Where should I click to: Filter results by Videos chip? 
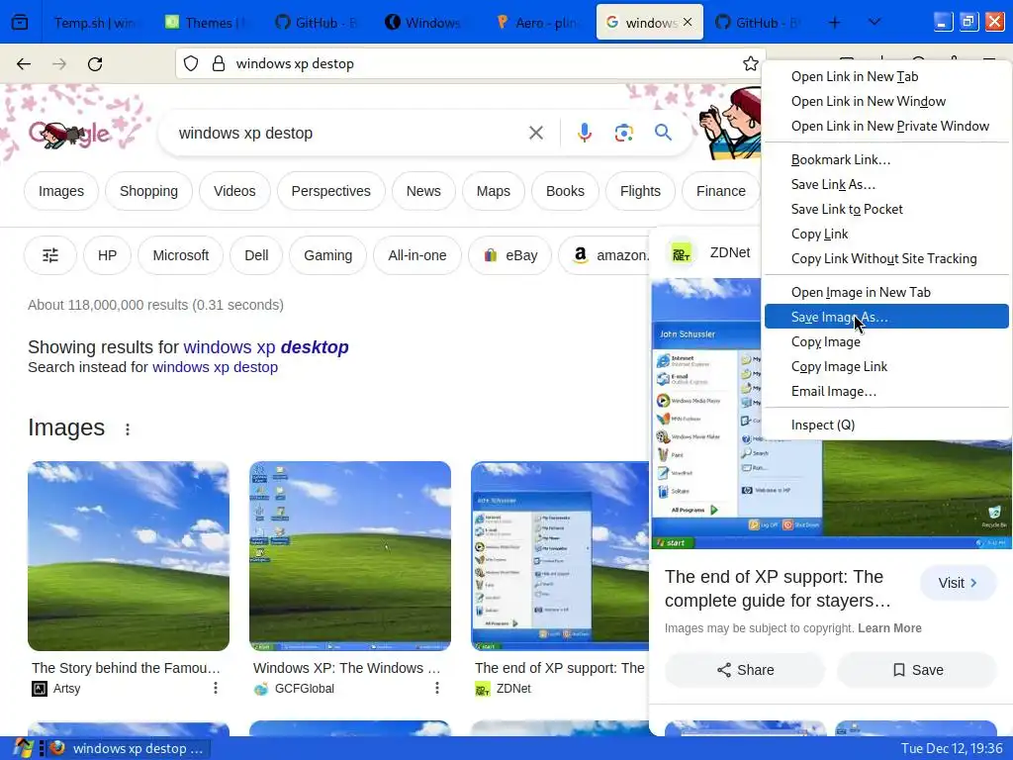click(234, 191)
